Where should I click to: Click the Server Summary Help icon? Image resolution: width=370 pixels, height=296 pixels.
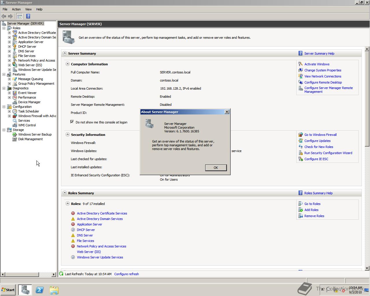(x=300, y=53)
